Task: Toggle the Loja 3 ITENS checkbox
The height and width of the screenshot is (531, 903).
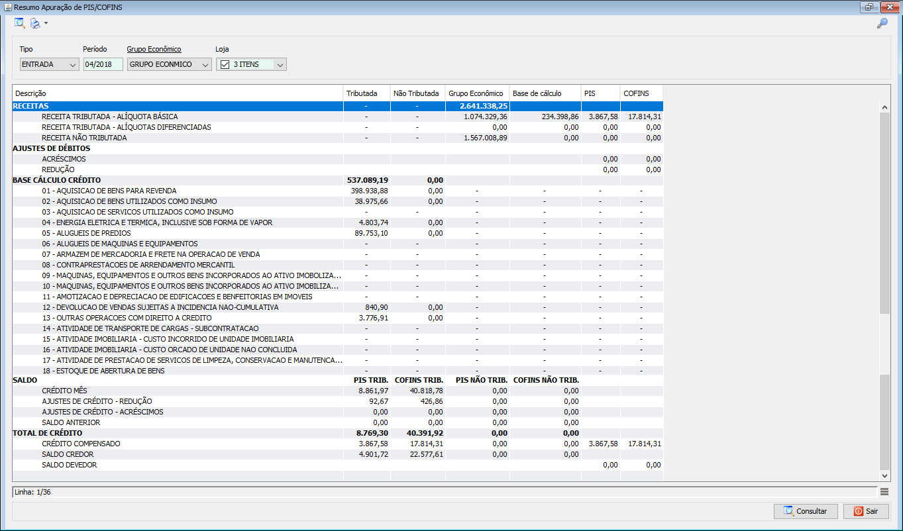Action: pyautogui.click(x=225, y=64)
